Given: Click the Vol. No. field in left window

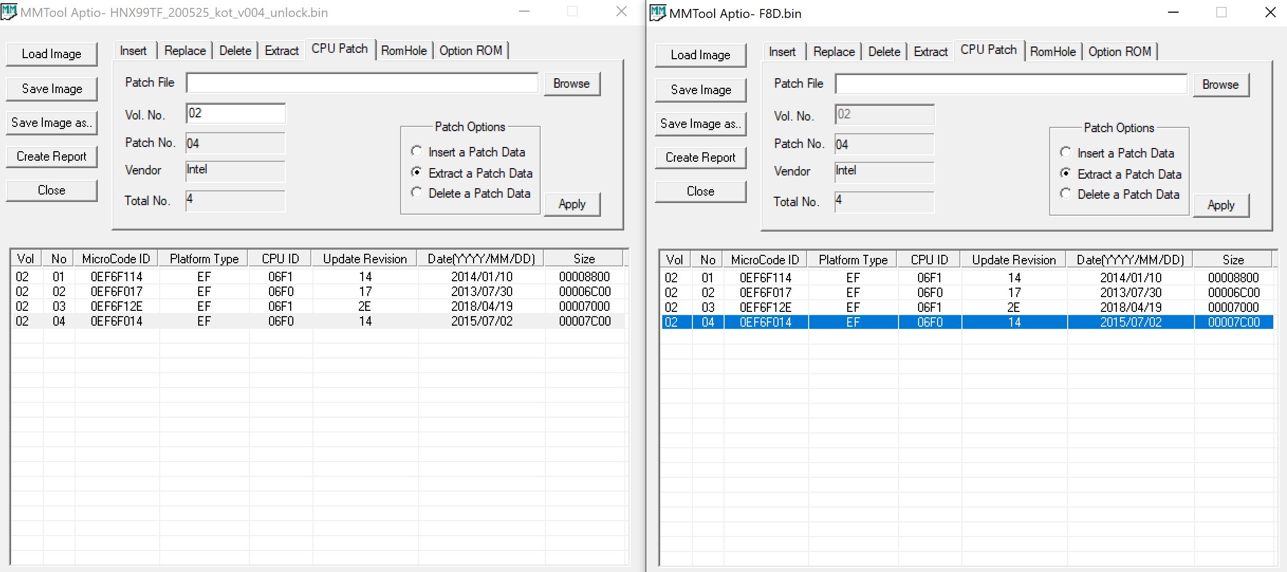Looking at the screenshot, I should click(235, 114).
